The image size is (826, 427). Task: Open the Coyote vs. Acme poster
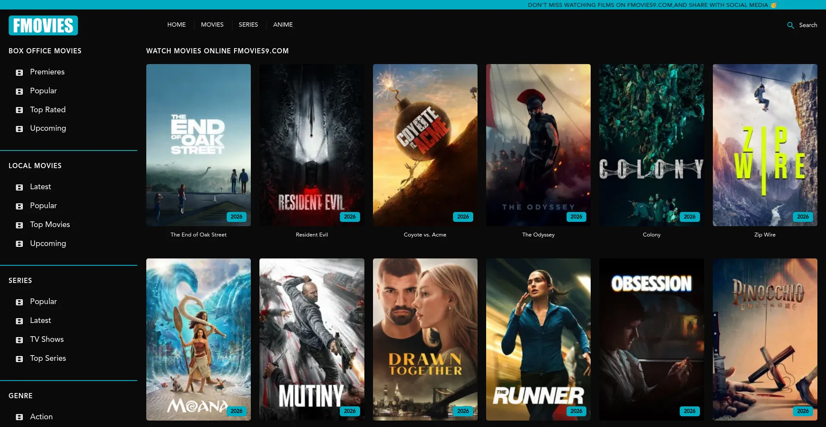click(425, 145)
